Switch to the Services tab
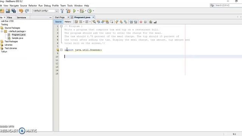The image size is (242, 136). (x=22, y=18)
